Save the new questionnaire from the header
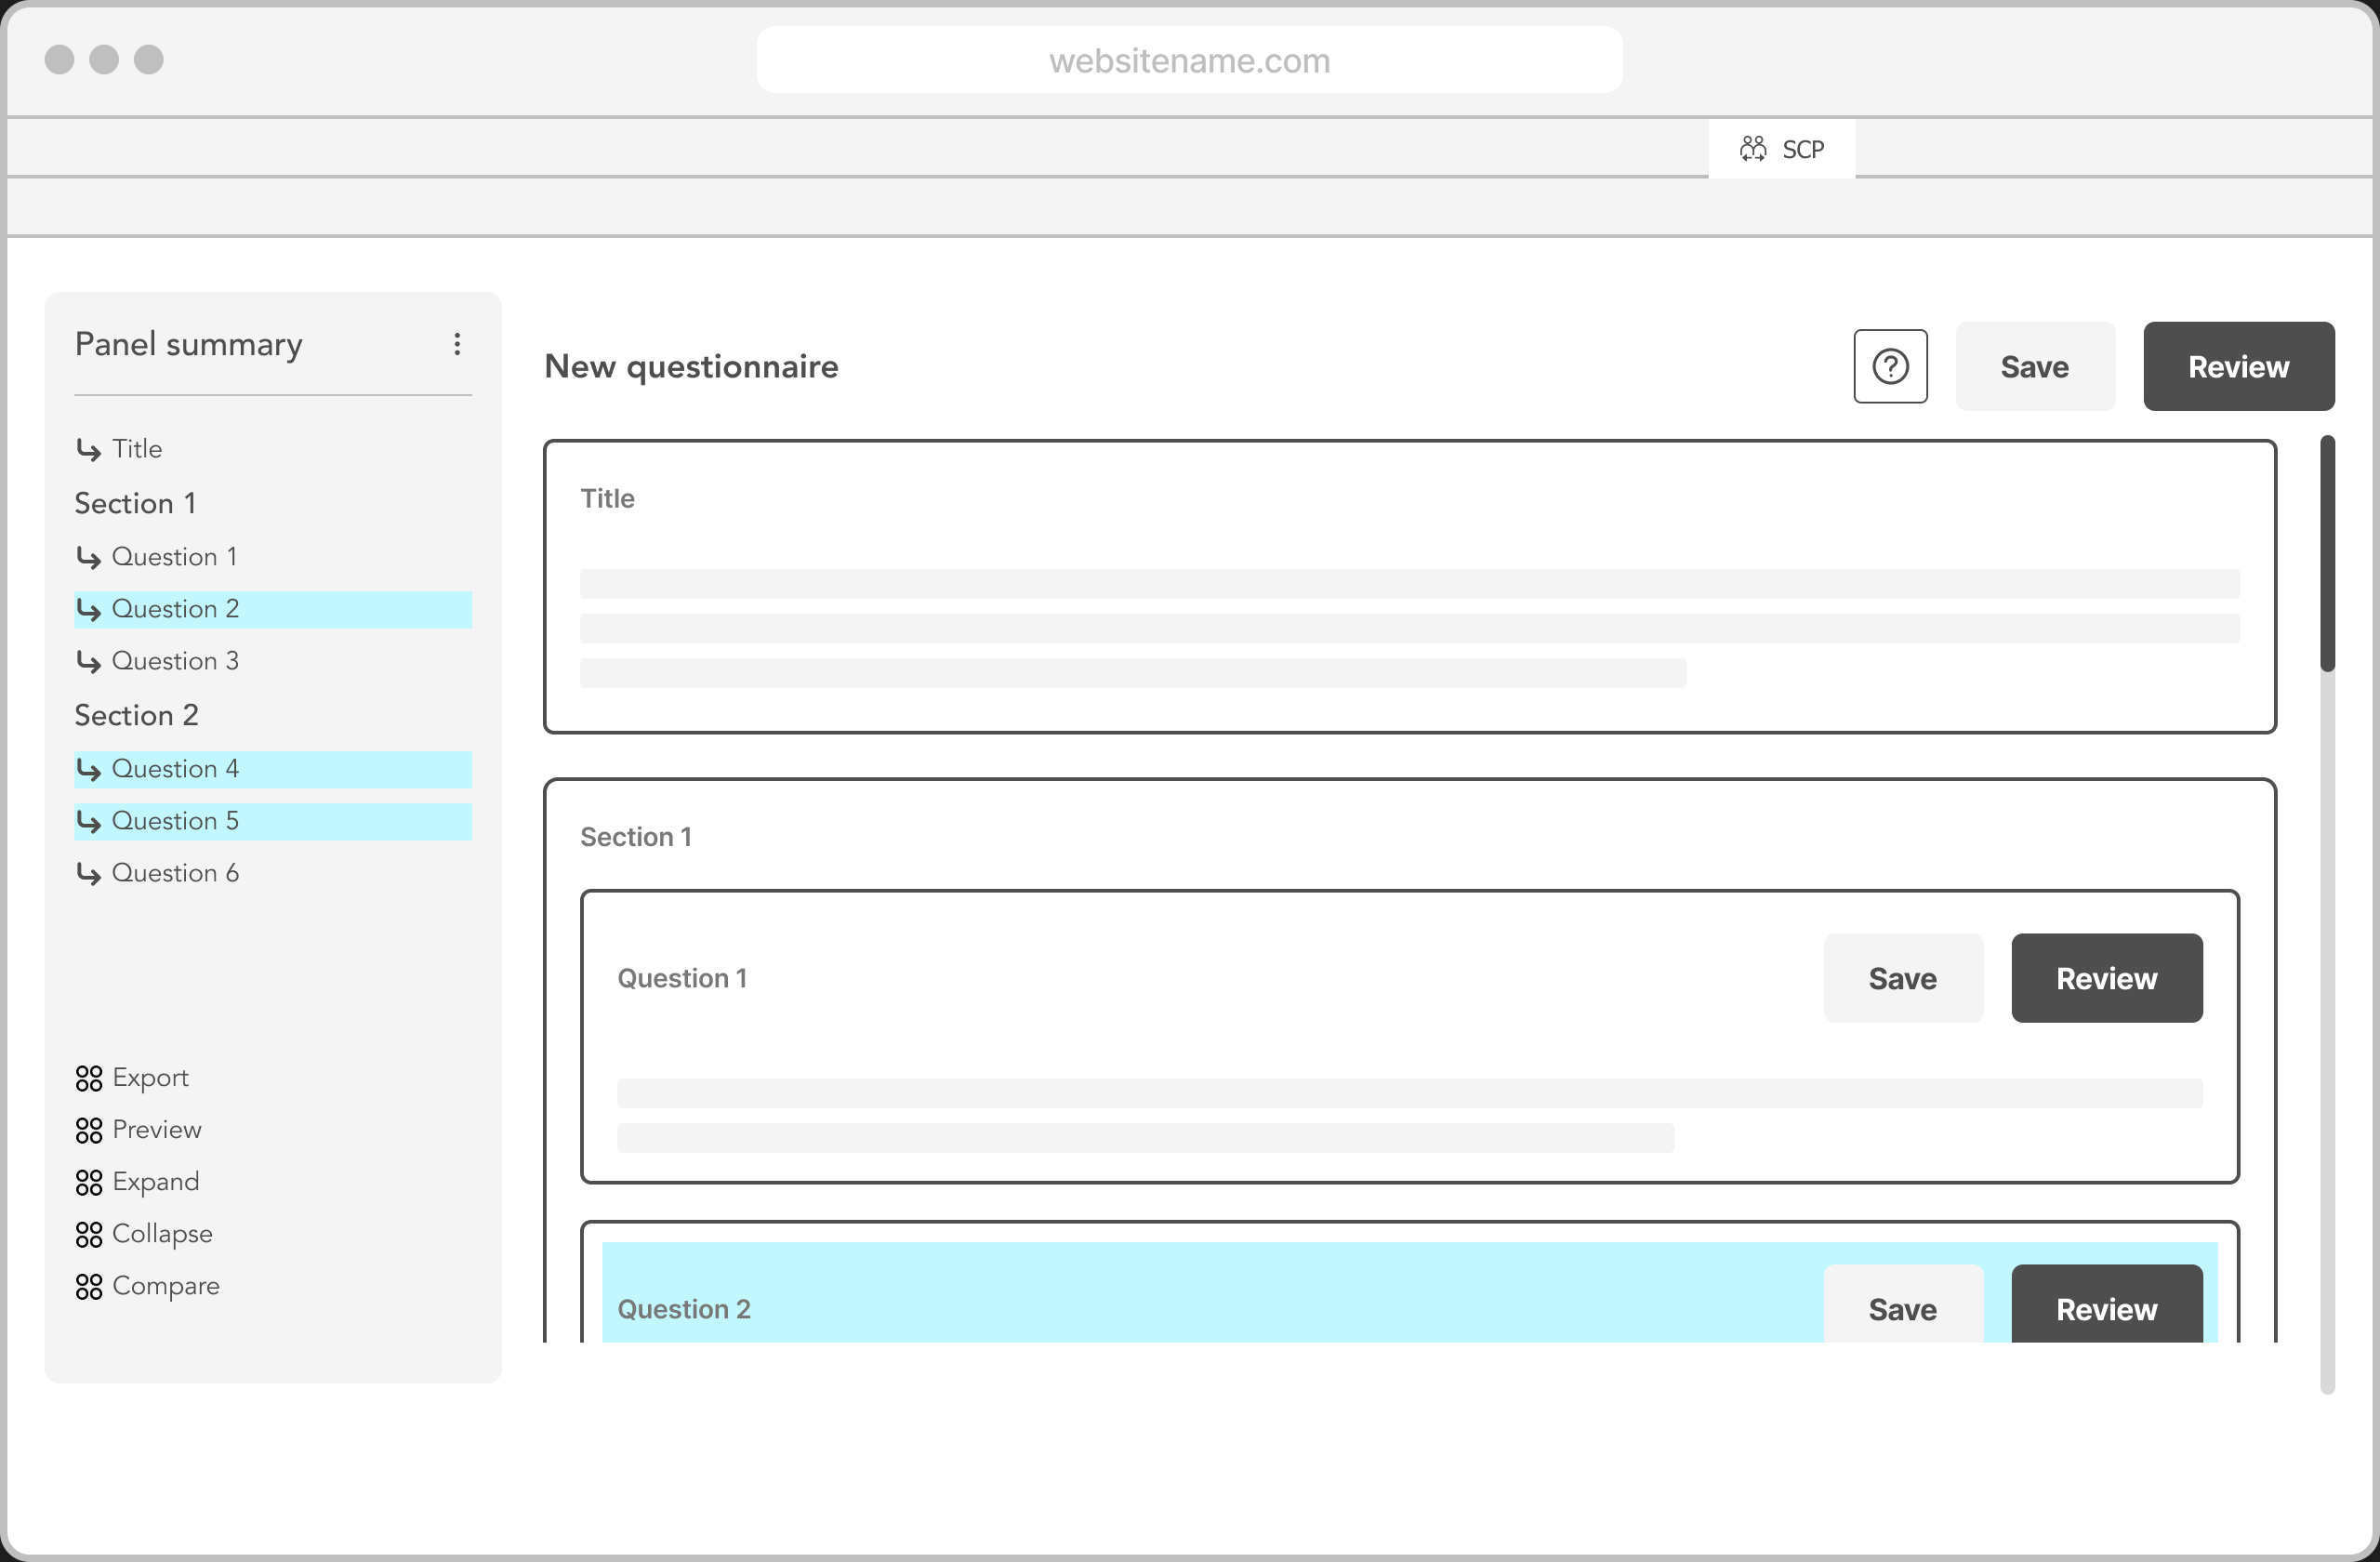This screenshot has width=2380, height=1562. click(2035, 366)
